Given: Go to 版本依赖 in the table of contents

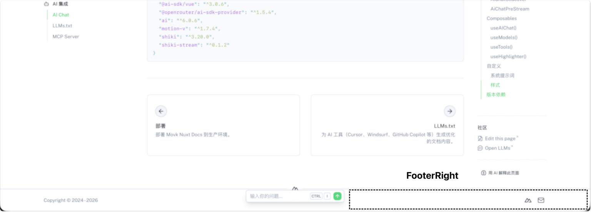Looking at the screenshot, I should 496,95.
